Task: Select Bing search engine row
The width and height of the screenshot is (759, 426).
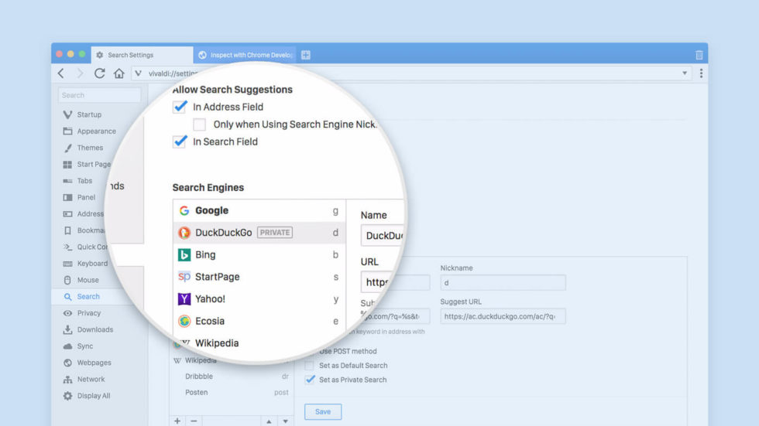Action: pos(259,255)
